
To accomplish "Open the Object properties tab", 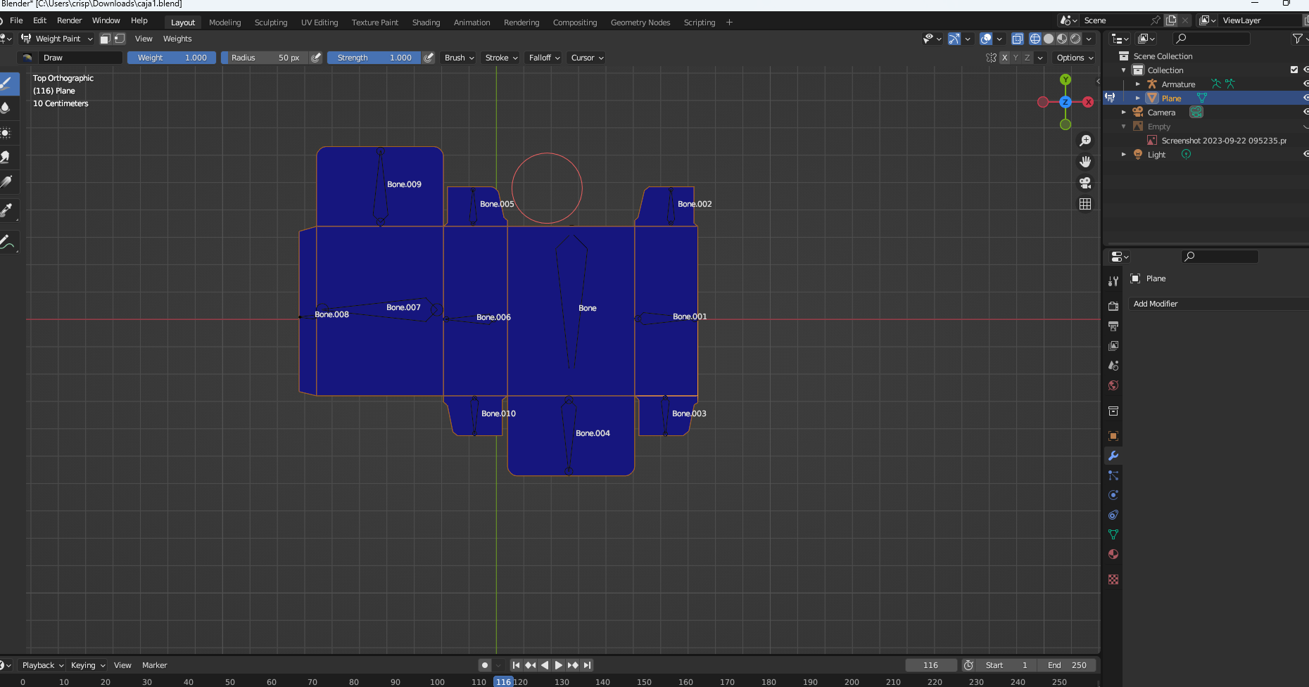I will [x=1113, y=436].
